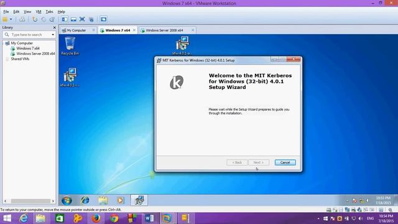Viewport: 398px width, 224px height.
Task: Click the guest tray Action Center flag icon
Action: coord(355,201)
